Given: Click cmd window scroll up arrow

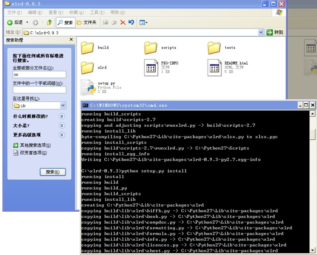Looking at the screenshot, I should coord(313,114).
